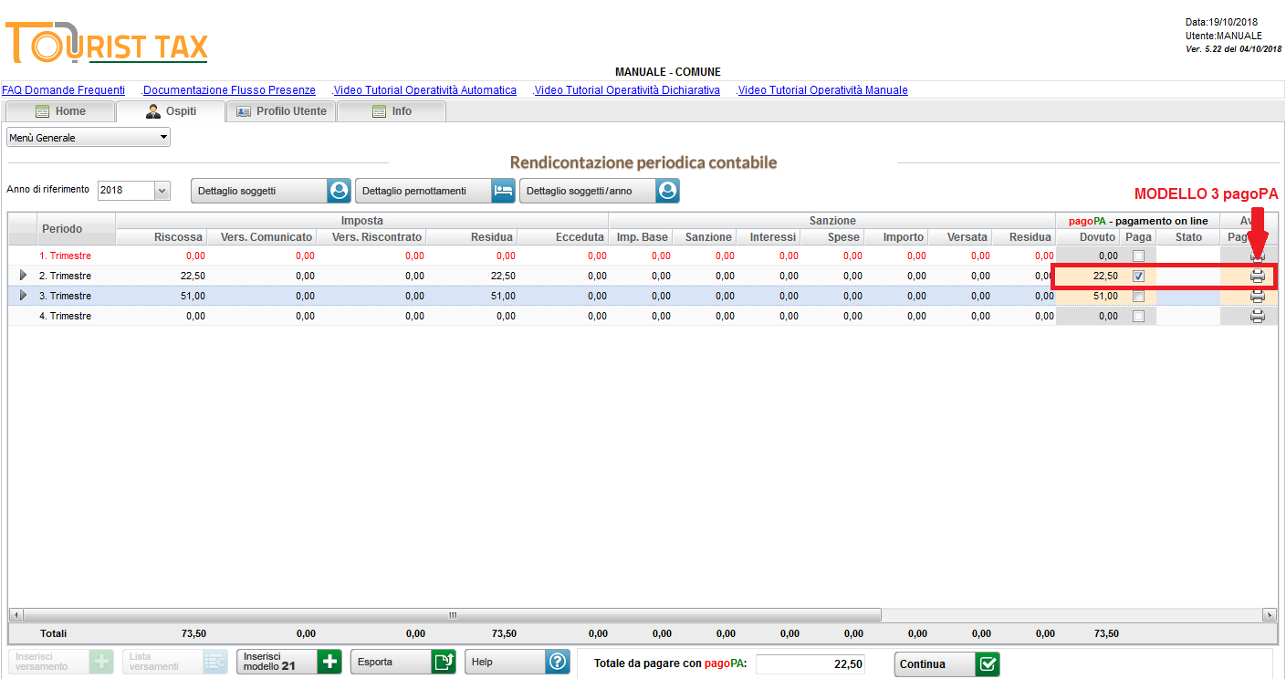Print the payment notice for 3. Trimestre

pyautogui.click(x=1257, y=296)
